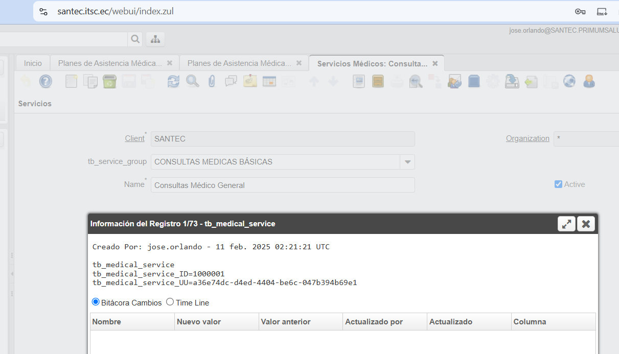Toggle the Active checkbox
619x354 pixels.
pyautogui.click(x=558, y=184)
